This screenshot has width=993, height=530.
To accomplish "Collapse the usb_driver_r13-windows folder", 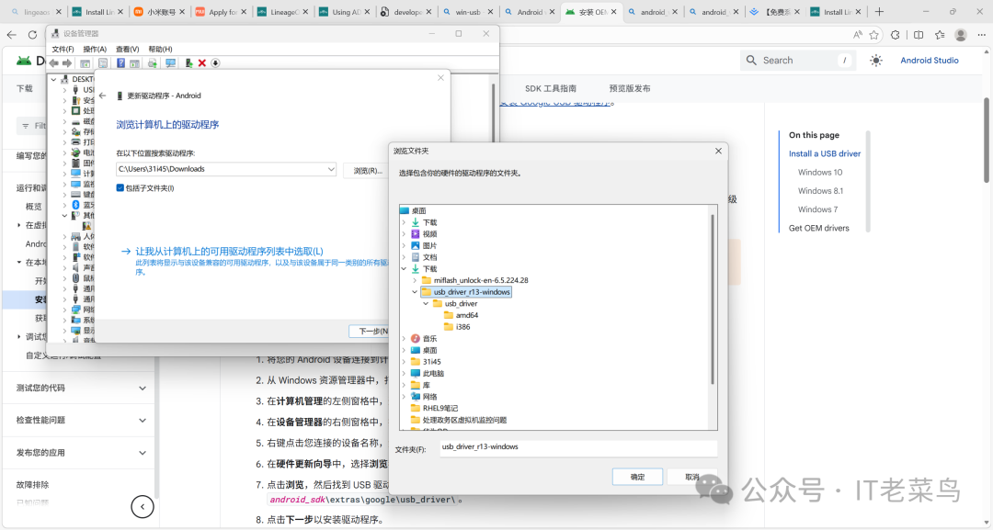I will [415, 292].
